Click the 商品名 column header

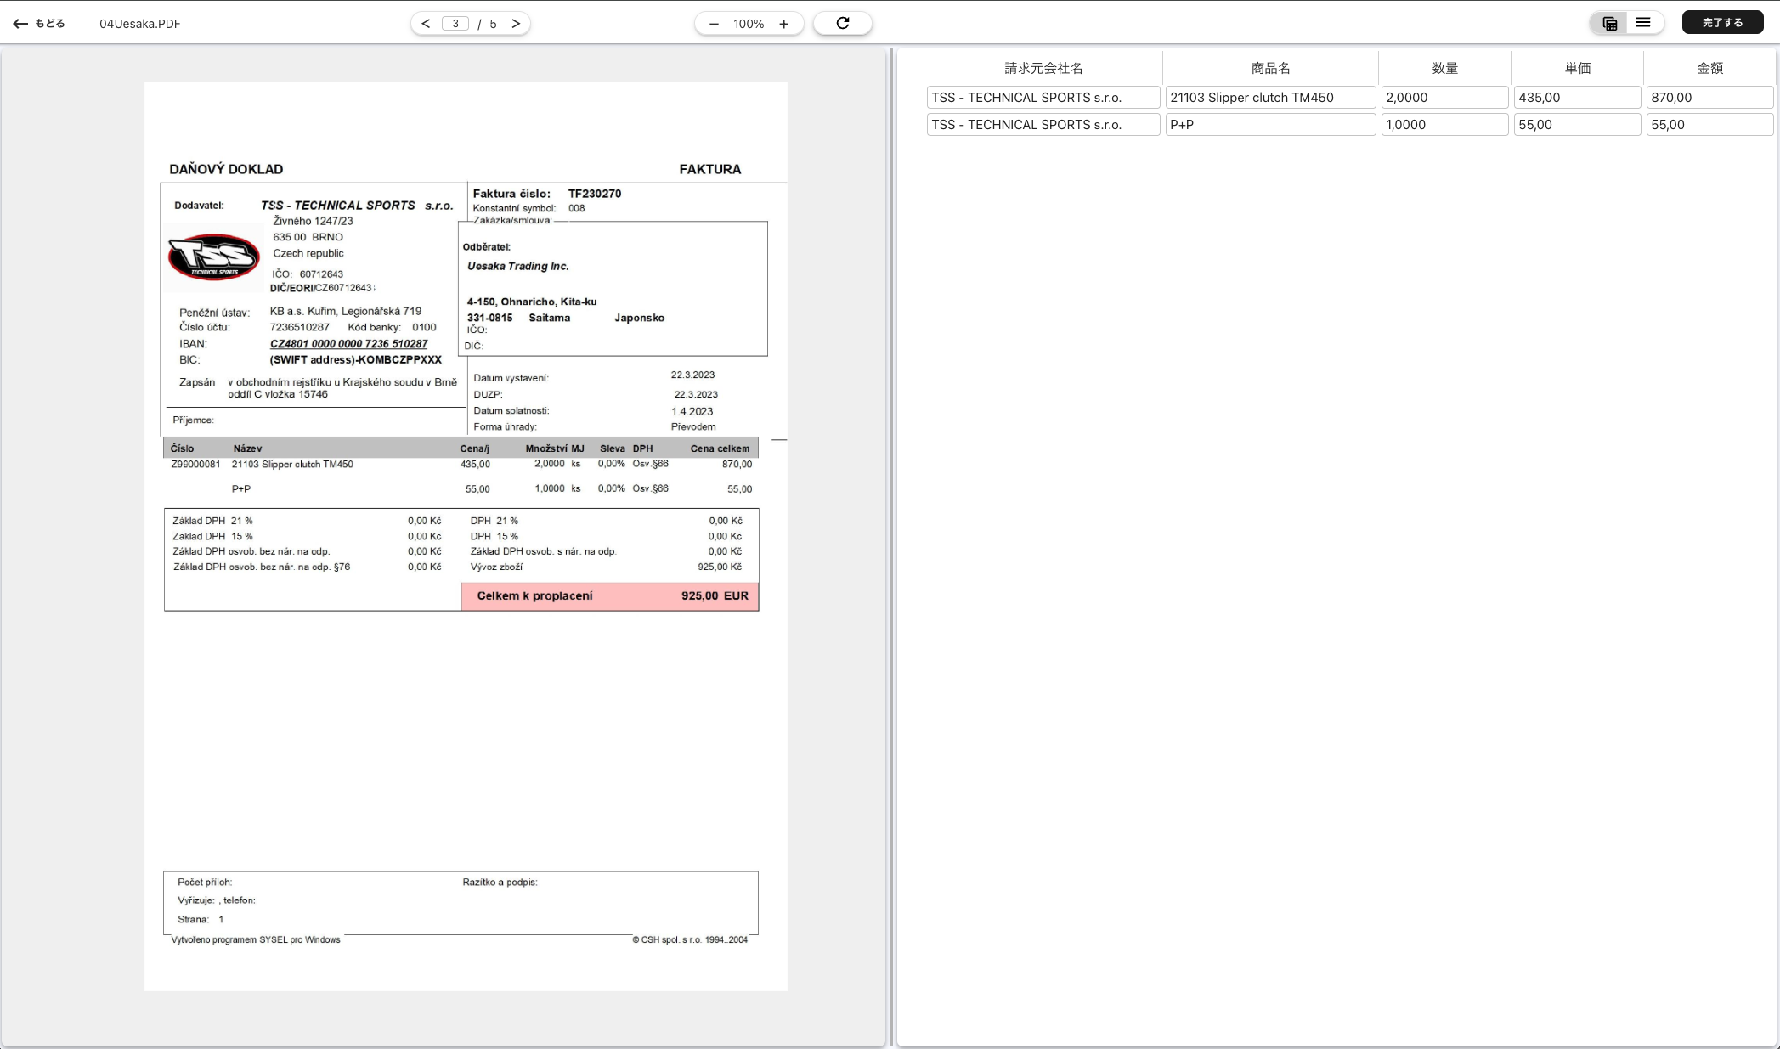coord(1270,68)
